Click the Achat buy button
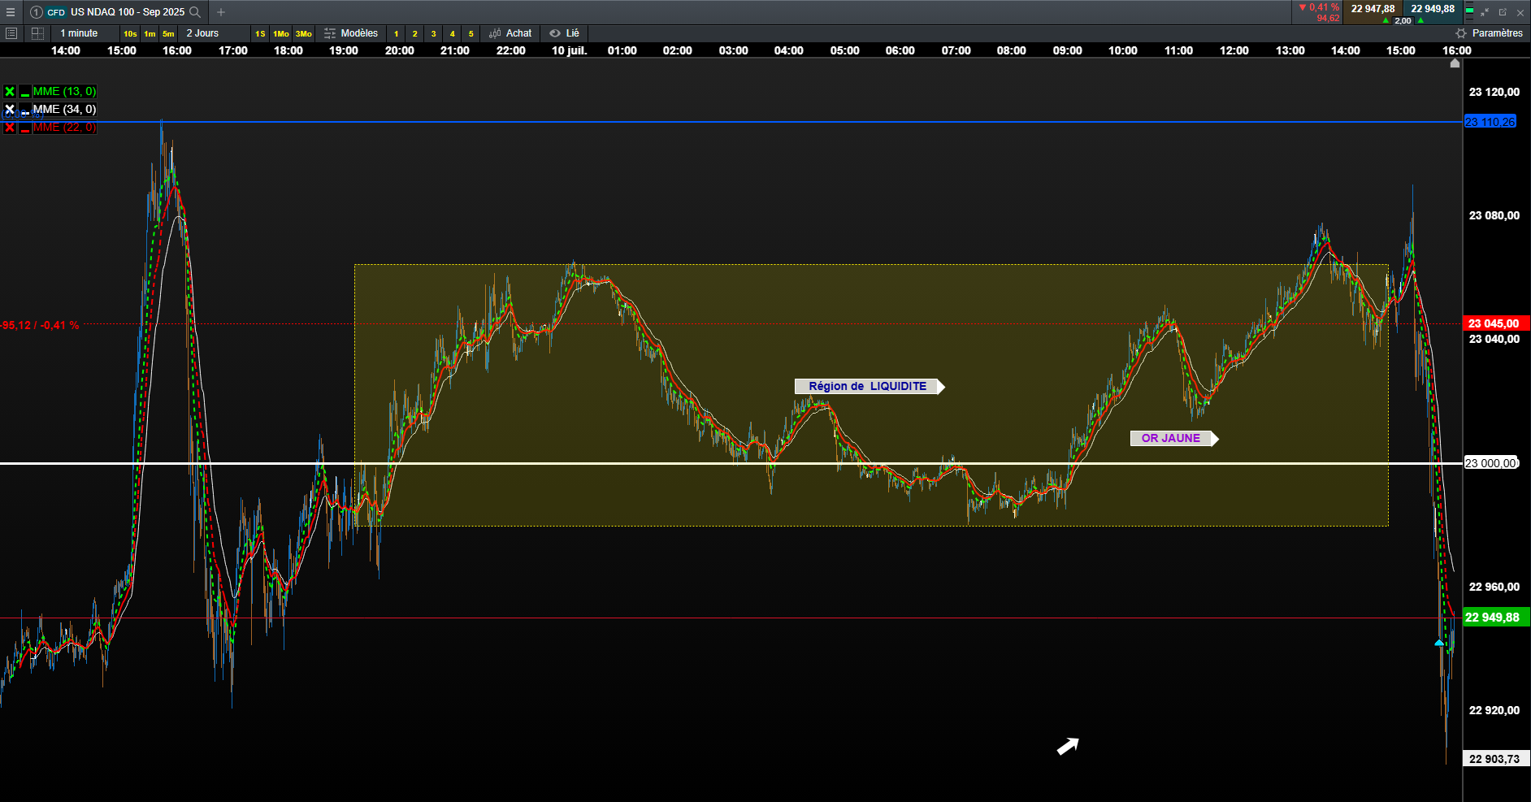 510,33
